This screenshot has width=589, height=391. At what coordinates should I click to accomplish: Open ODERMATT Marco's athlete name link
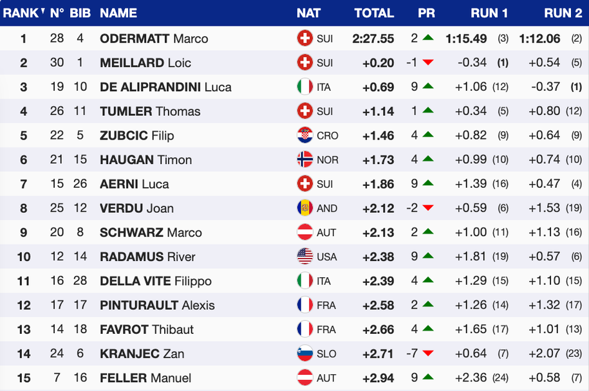coord(154,39)
